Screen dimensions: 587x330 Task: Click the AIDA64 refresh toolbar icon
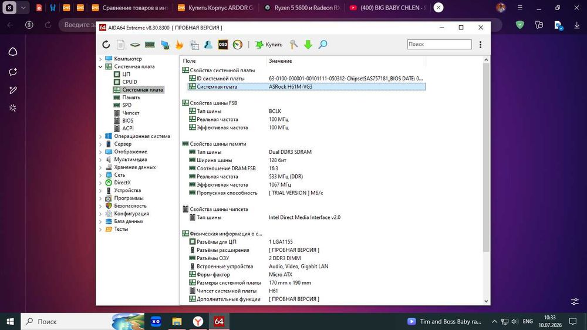pyautogui.click(x=106, y=45)
